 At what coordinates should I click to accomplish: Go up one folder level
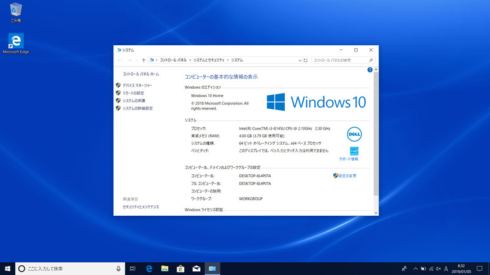[x=143, y=60]
